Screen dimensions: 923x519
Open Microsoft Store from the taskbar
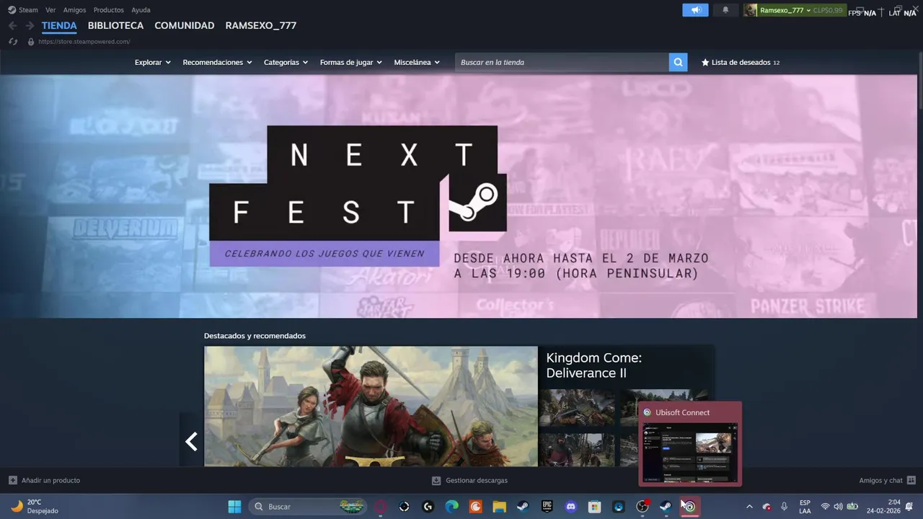(x=594, y=507)
